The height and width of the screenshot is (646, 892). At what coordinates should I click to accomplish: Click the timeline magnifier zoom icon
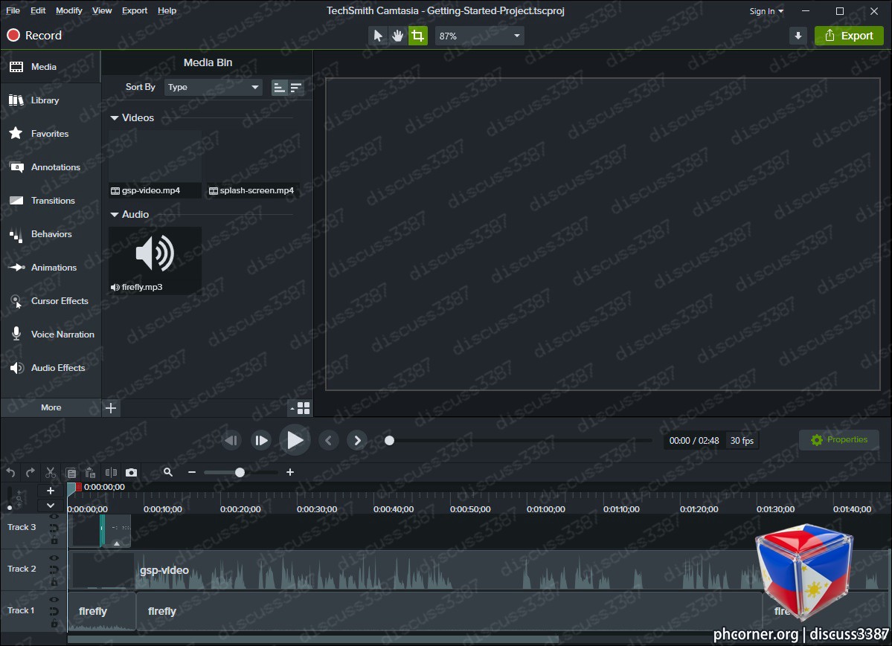pyautogui.click(x=168, y=472)
